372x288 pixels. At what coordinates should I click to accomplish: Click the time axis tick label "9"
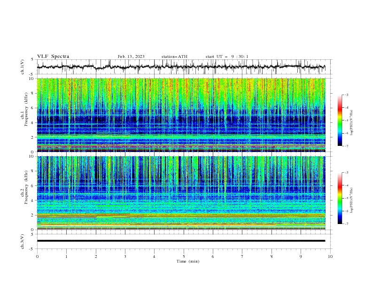301,256
